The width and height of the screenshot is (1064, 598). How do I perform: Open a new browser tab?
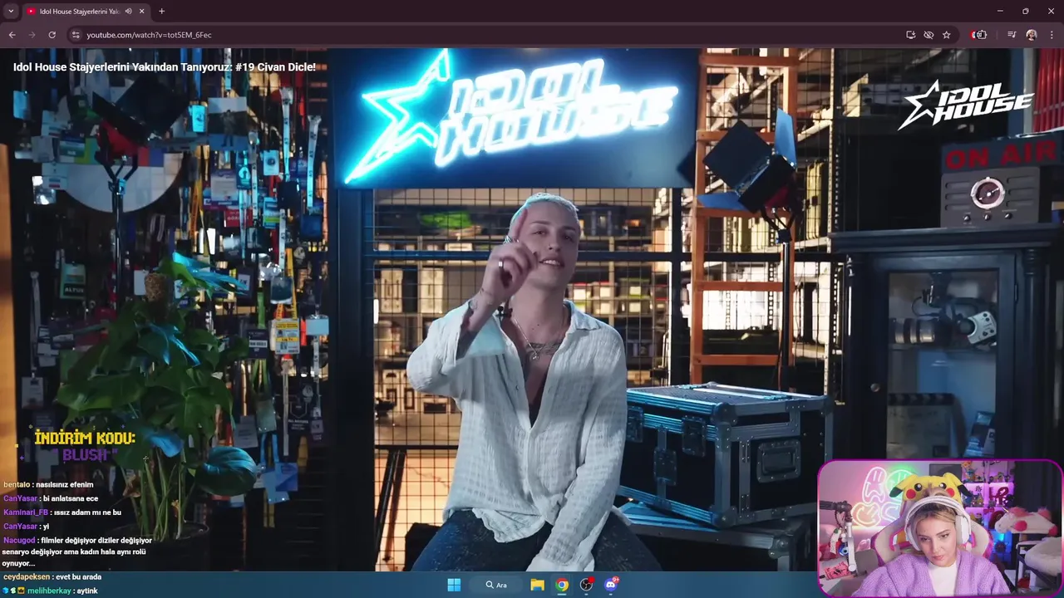click(x=161, y=12)
